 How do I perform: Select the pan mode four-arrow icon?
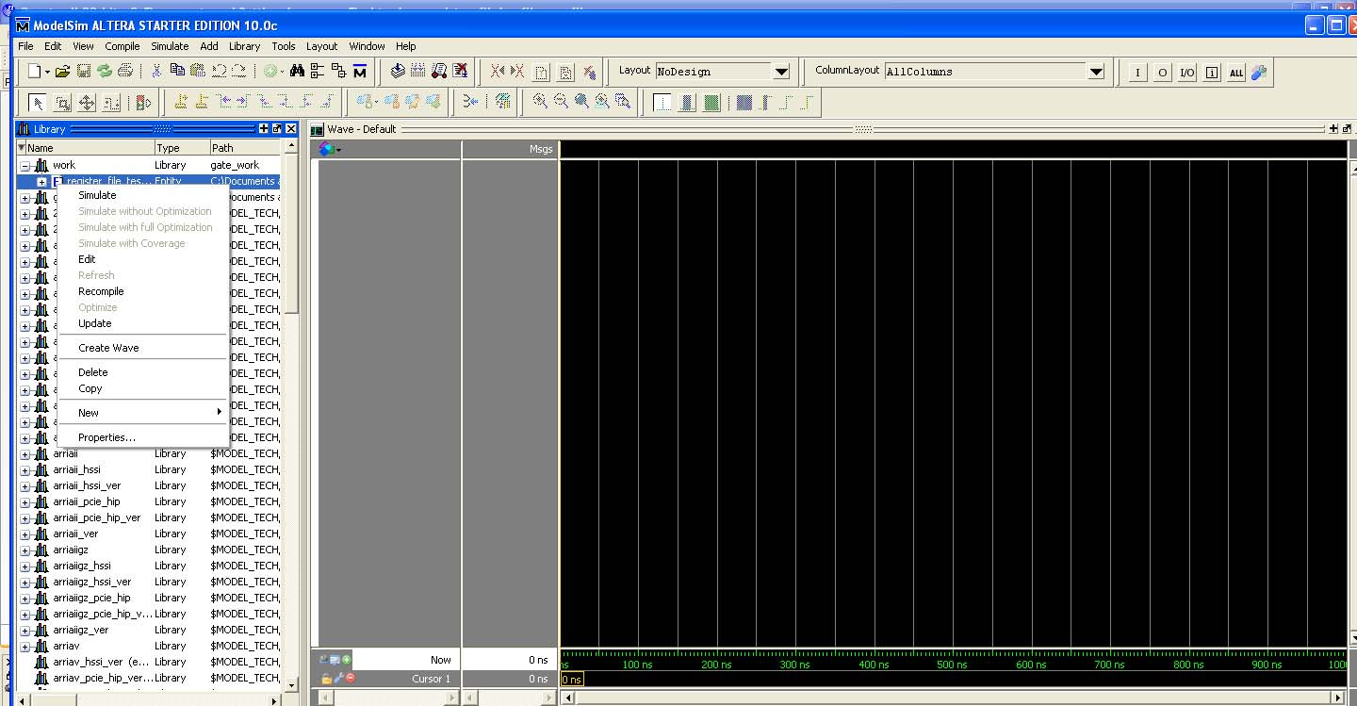[x=87, y=103]
